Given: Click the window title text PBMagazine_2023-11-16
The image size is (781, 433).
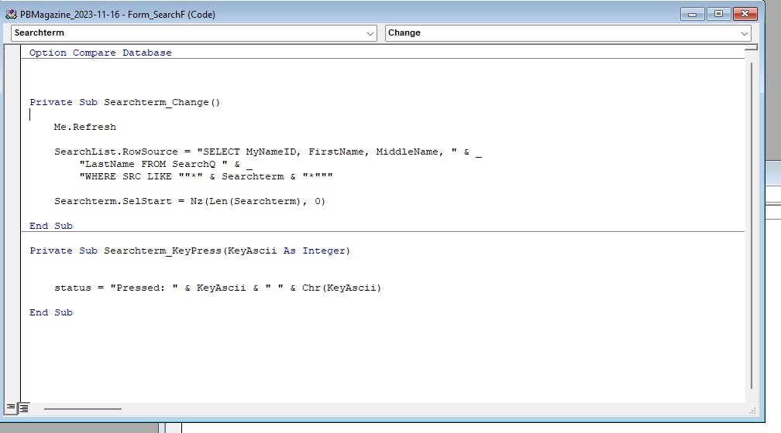Looking at the screenshot, I should tap(71, 14).
